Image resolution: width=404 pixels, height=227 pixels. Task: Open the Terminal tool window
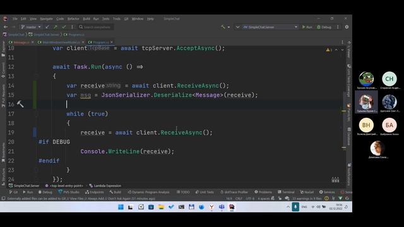286,192
